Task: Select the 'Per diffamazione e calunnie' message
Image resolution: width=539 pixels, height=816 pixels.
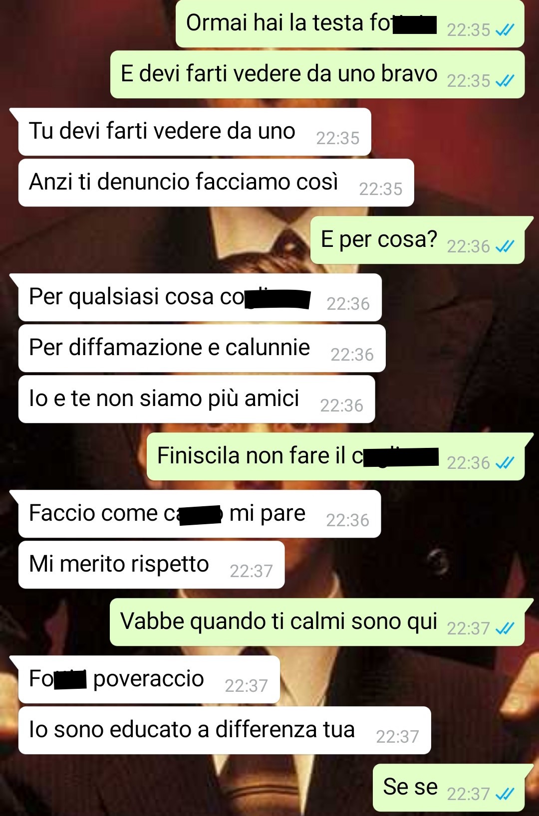Action: (202, 348)
